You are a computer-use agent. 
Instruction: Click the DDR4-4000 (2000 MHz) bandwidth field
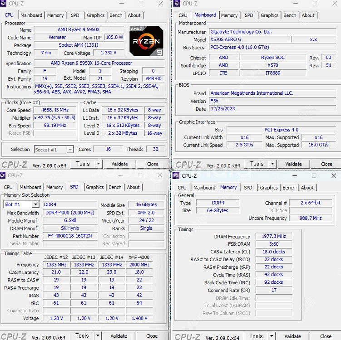coord(70,213)
